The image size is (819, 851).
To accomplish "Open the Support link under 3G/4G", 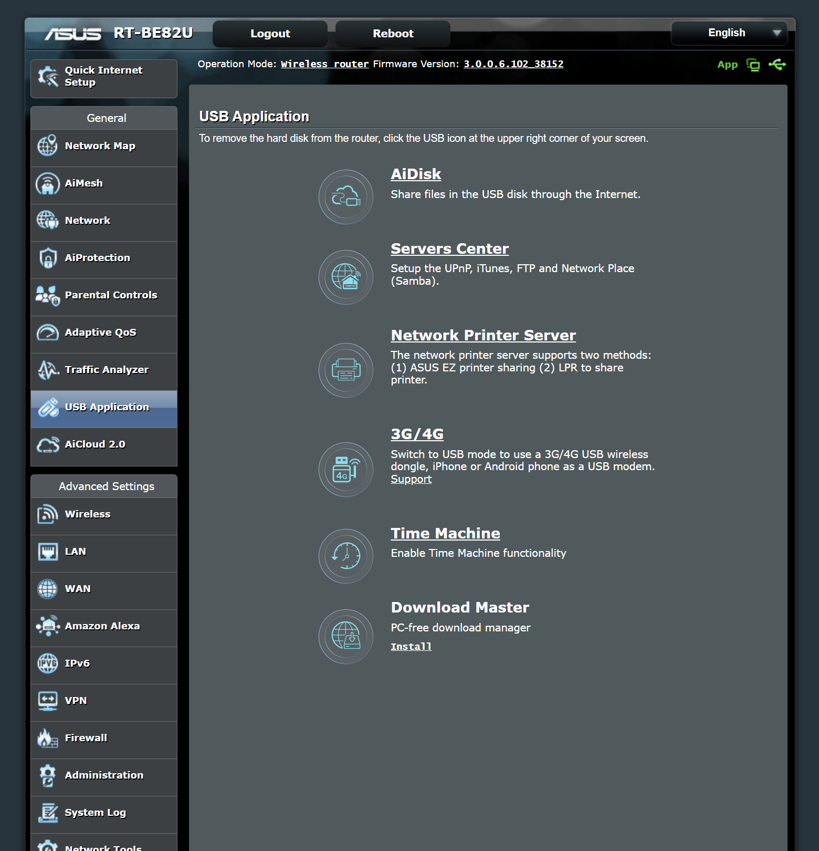I will pyautogui.click(x=411, y=479).
